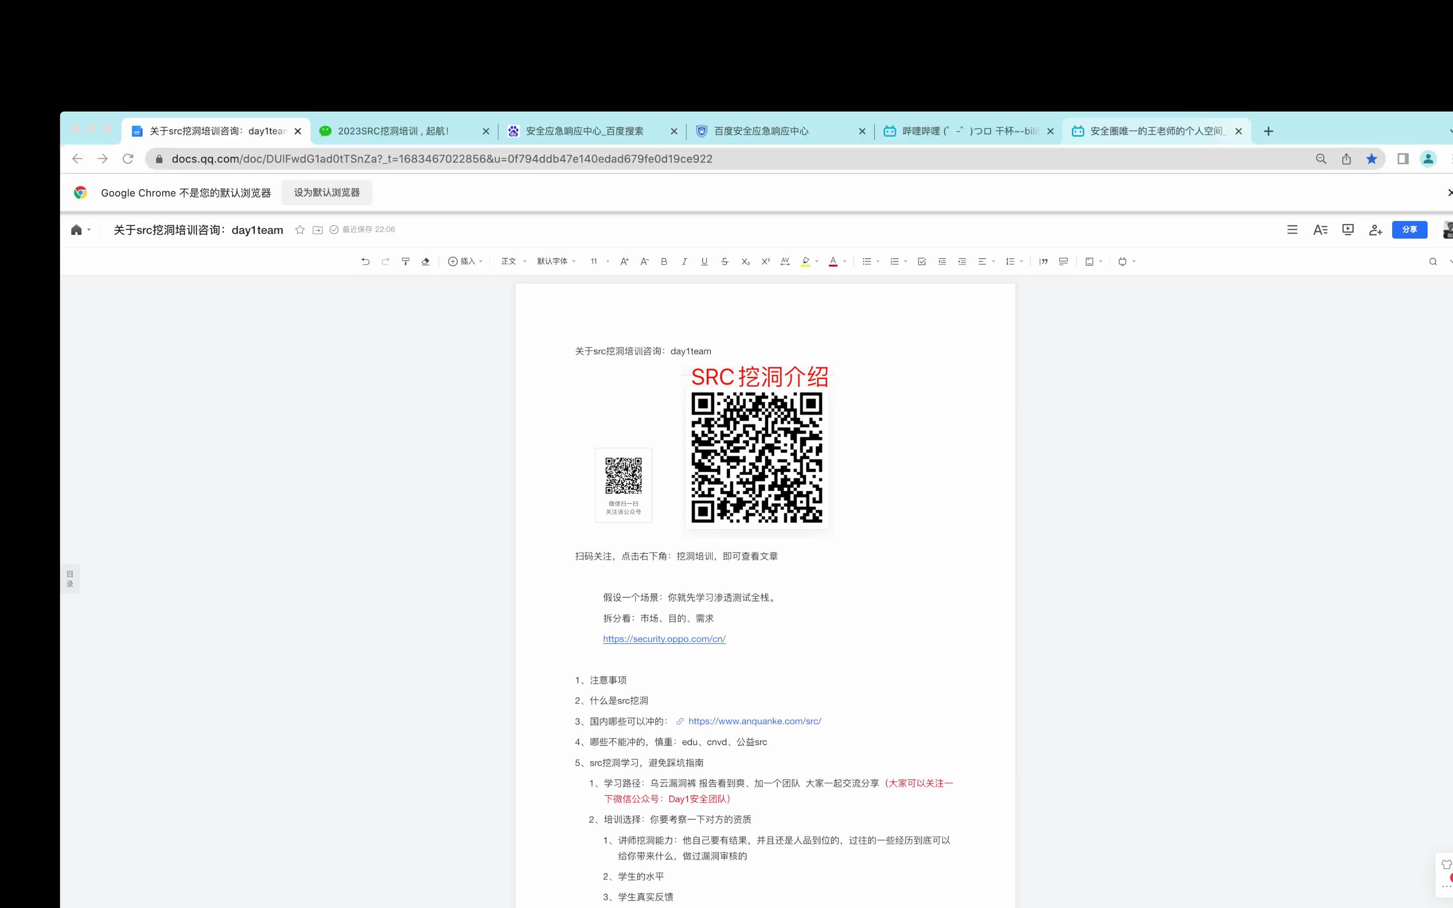Open the three-line menu in header

[x=1292, y=229]
